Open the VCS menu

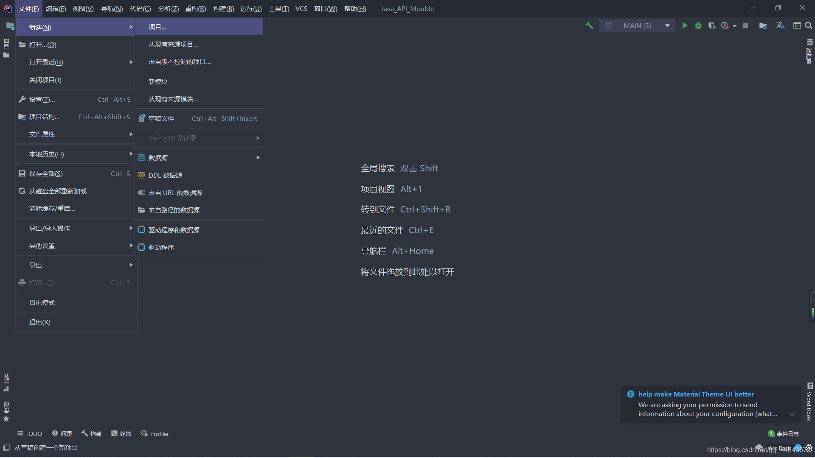pos(301,9)
